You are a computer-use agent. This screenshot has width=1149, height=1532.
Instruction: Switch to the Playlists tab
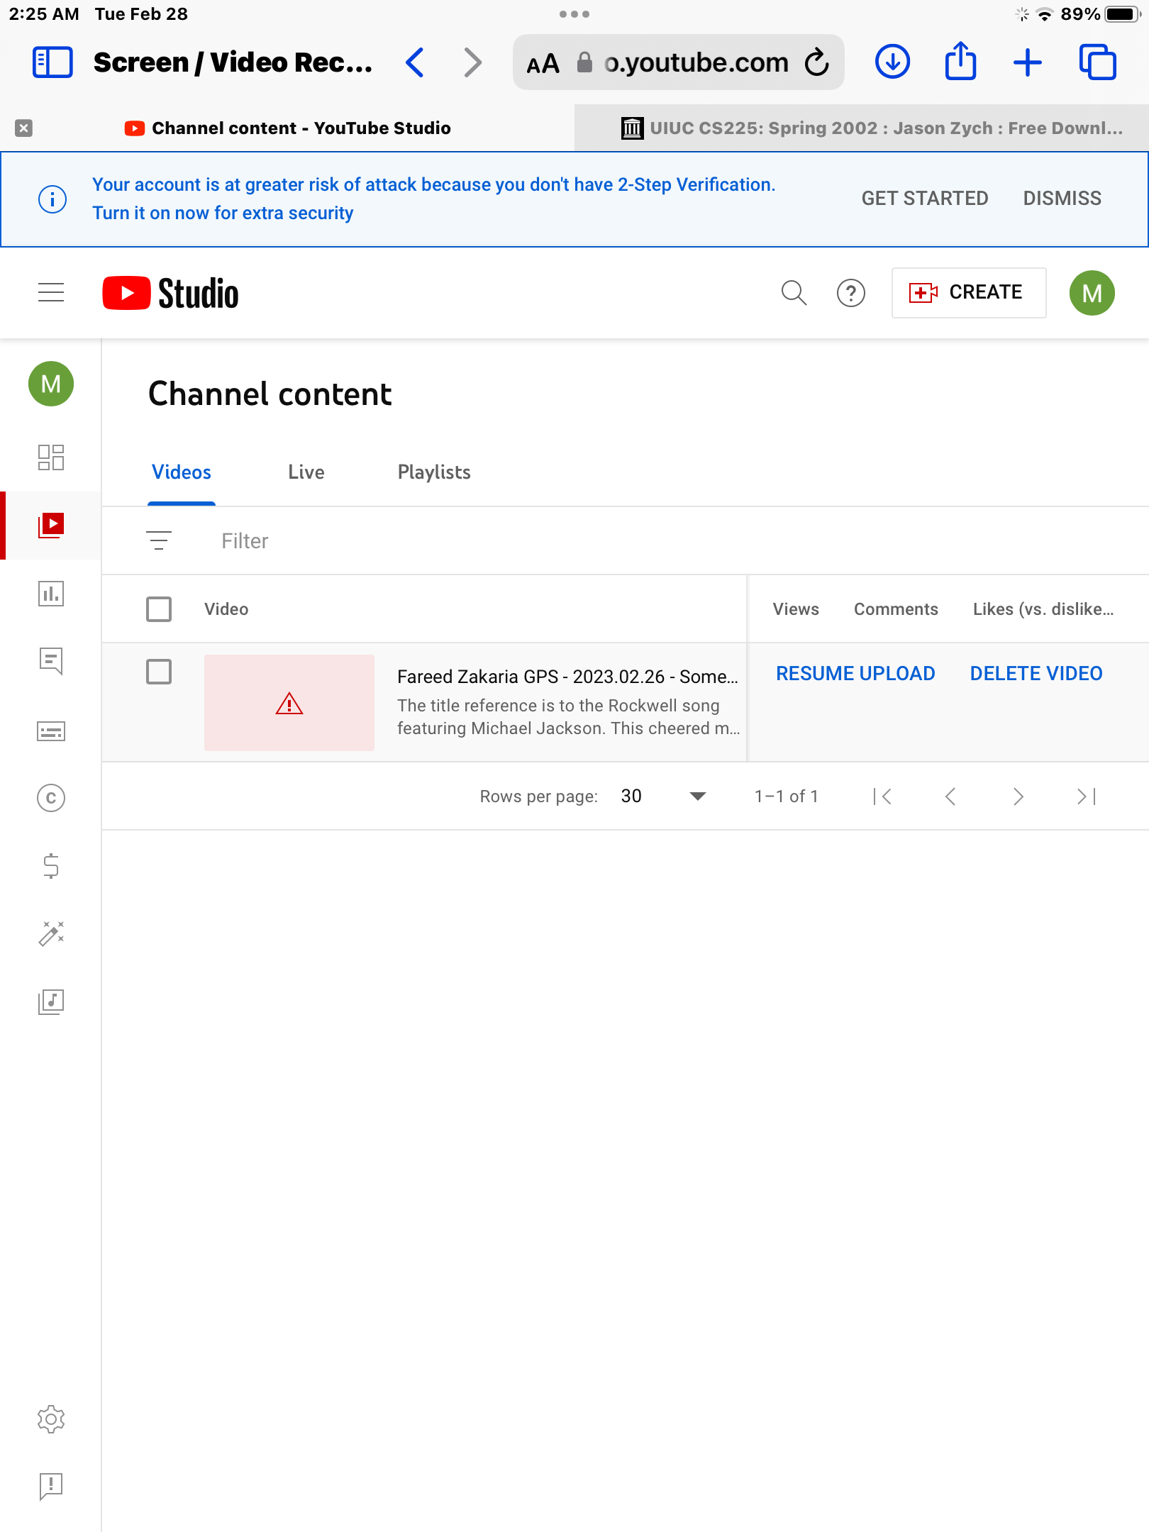click(434, 472)
